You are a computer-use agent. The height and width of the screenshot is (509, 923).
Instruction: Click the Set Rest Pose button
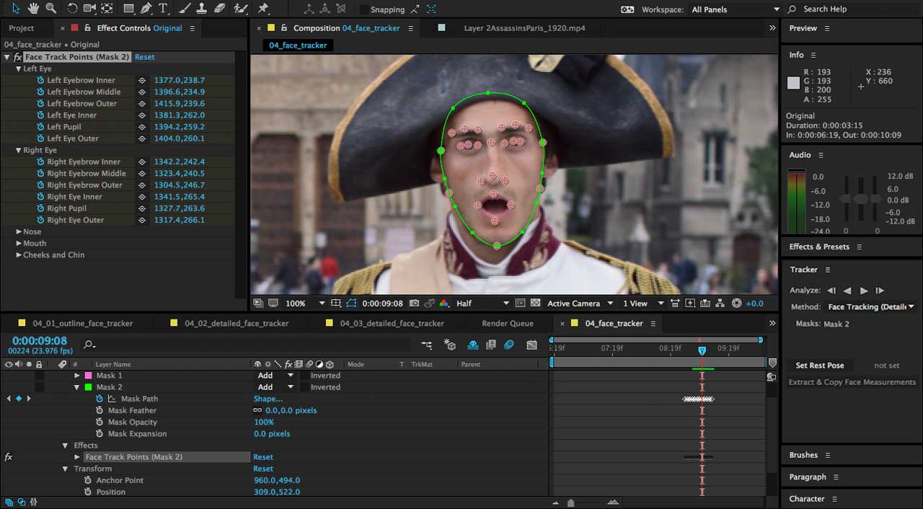819,366
